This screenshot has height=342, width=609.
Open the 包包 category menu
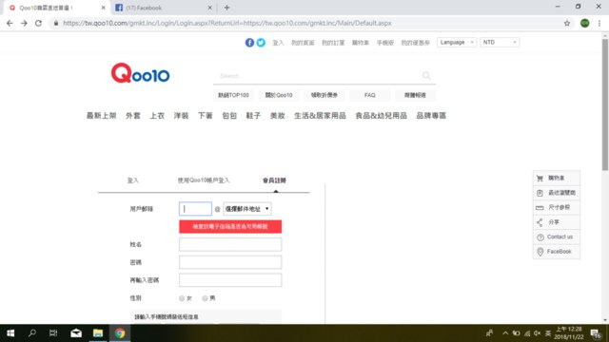(229, 116)
